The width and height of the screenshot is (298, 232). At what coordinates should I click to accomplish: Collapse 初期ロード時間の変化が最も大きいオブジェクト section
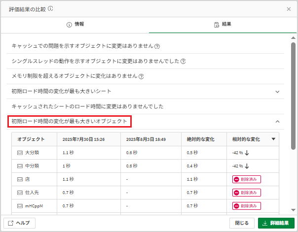tap(277, 121)
